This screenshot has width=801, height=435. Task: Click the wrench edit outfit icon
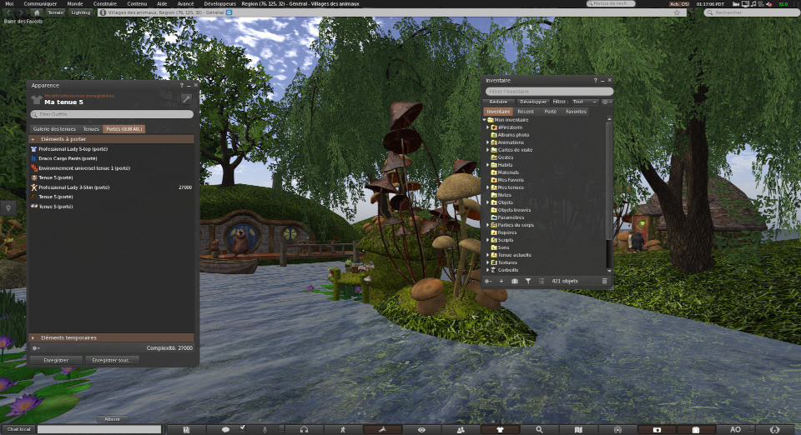(186, 99)
